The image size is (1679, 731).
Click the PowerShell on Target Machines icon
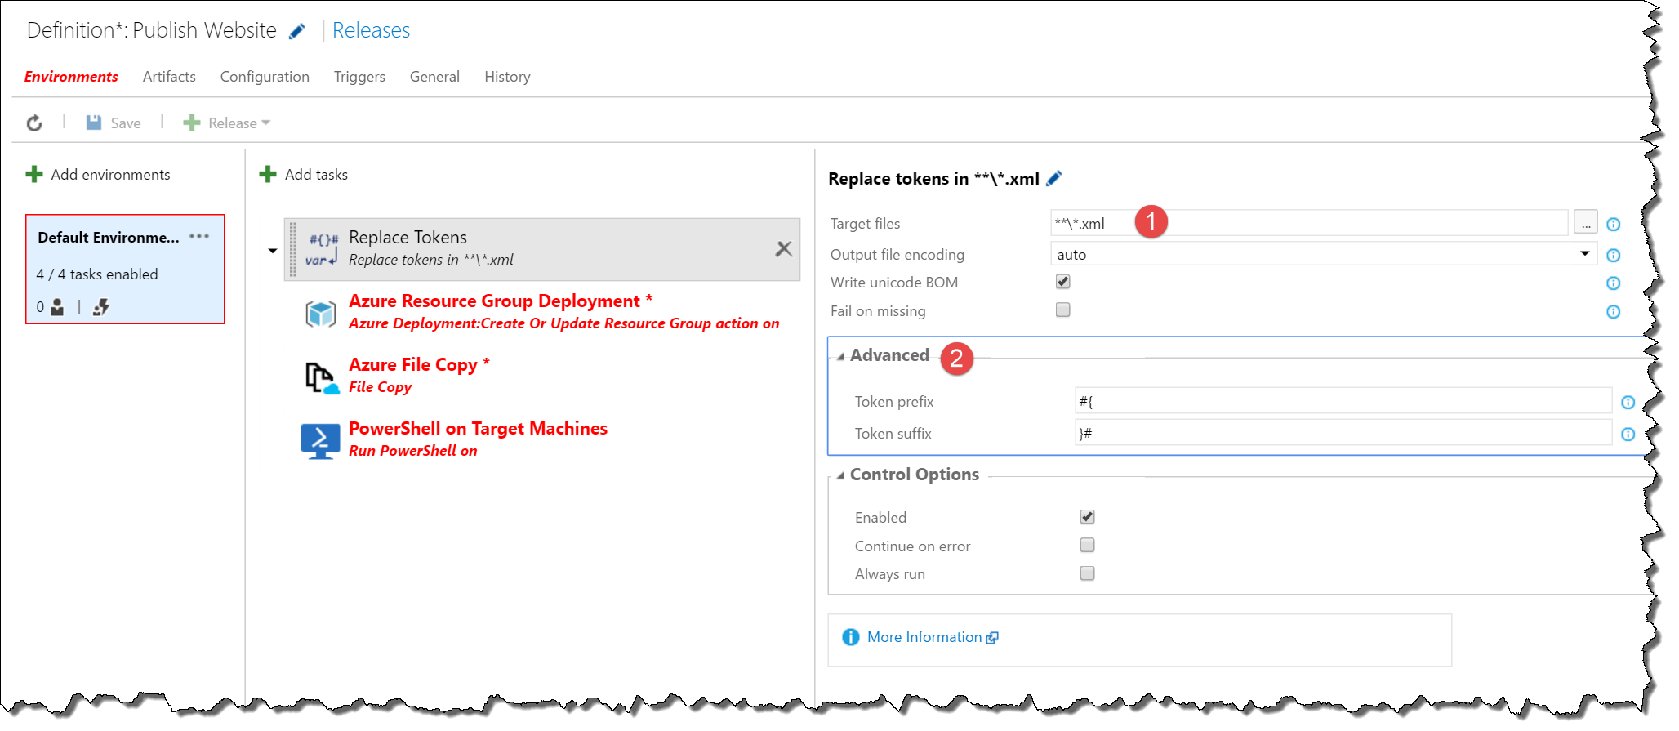[x=320, y=441]
